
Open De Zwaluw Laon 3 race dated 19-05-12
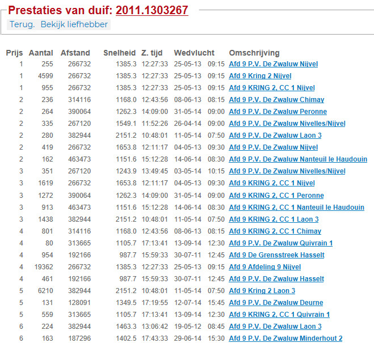coord(275,327)
